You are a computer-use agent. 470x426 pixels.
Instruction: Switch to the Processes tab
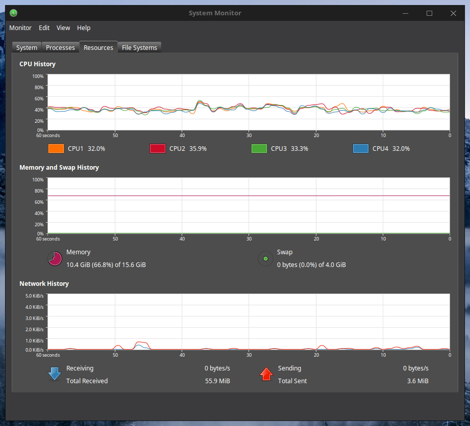(x=60, y=47)
